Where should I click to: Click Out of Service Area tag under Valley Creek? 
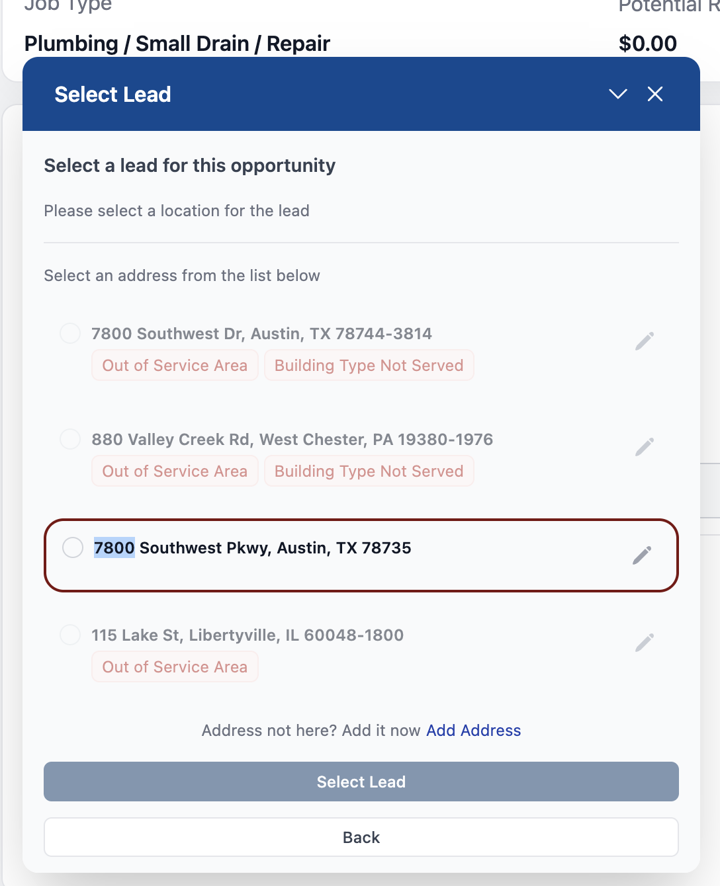[175, 471]
